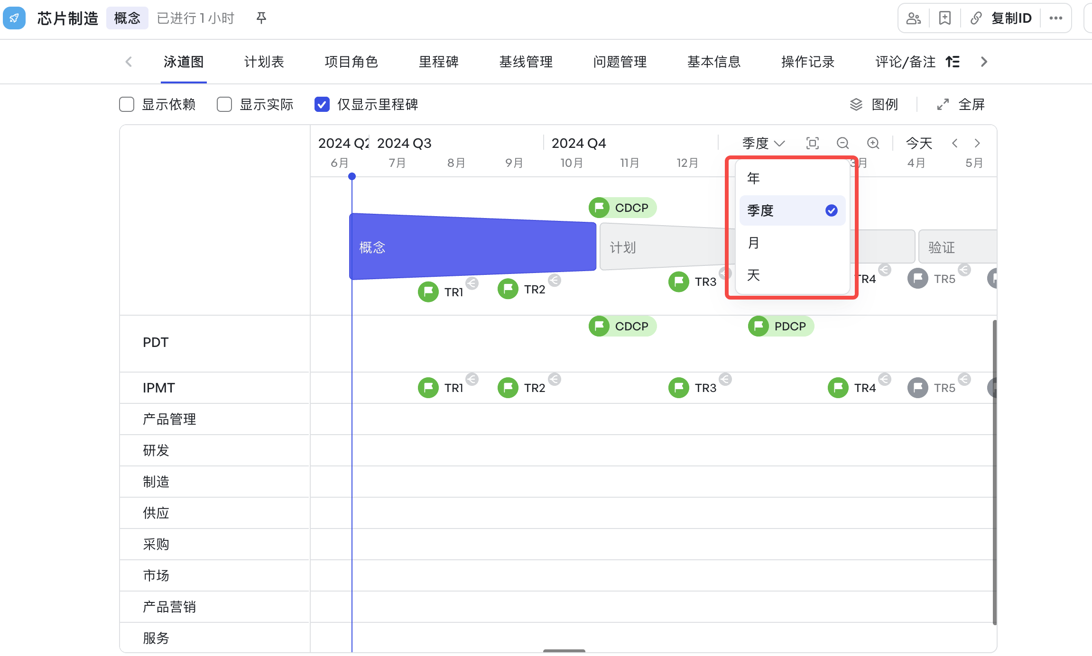Open the members icon in the header
This screenshot has height=656, width=1092.
point(913,18)
